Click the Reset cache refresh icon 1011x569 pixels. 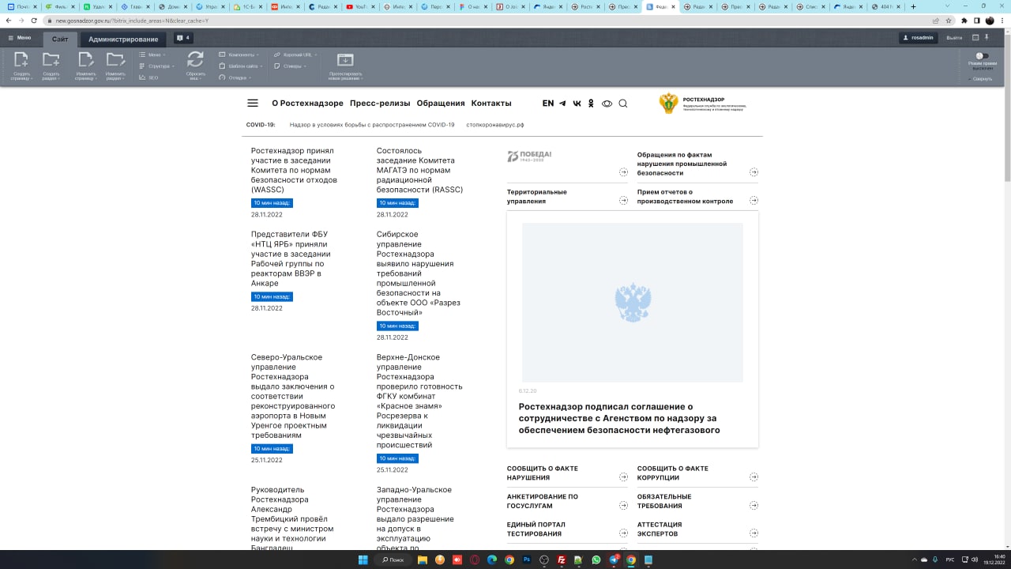(195, 59)
